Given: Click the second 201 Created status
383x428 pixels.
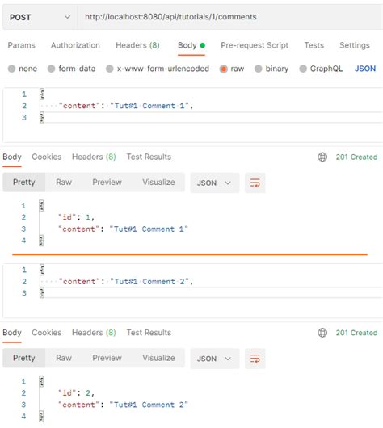Looking at the screenshot, I should (x=357, y=333).
